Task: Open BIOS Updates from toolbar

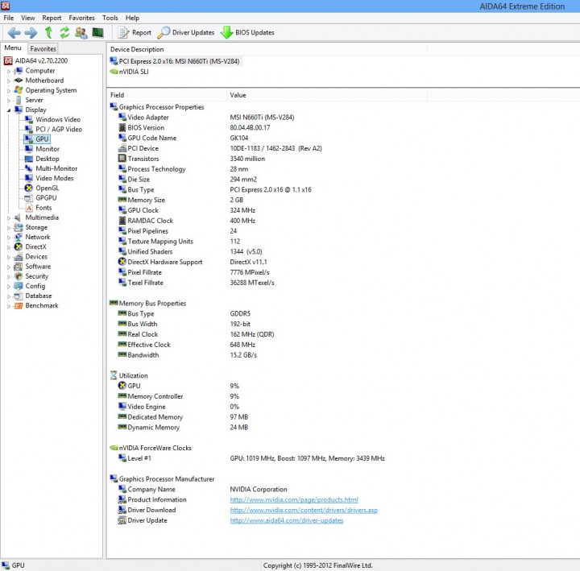Action: (x=247, y=32)
